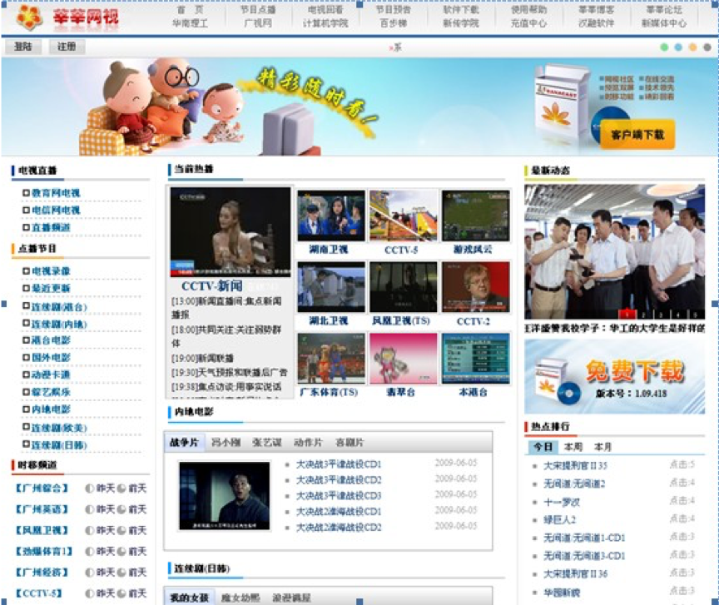Click the 前天 icon for 【劲爆体育1】
The height and width of the screenshot is (605, 719).
pyautogui.click(x=121, y=552)
